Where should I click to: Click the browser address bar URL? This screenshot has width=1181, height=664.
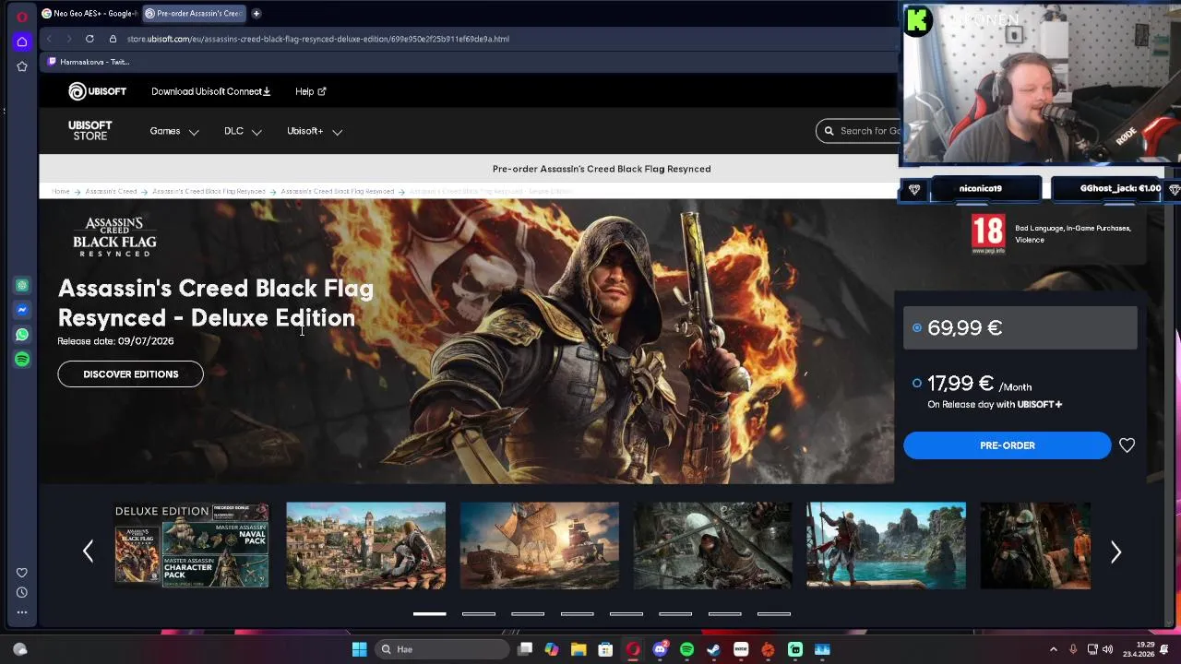[318, 39]
